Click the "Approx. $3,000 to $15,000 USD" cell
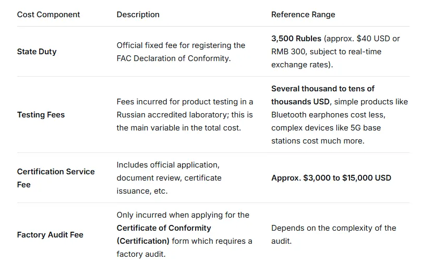This screenshot has width=433, height=262. pos(331,178)
